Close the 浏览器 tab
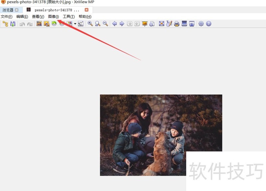The width and height of the screenshot is (266, 191). coord(17,10)
